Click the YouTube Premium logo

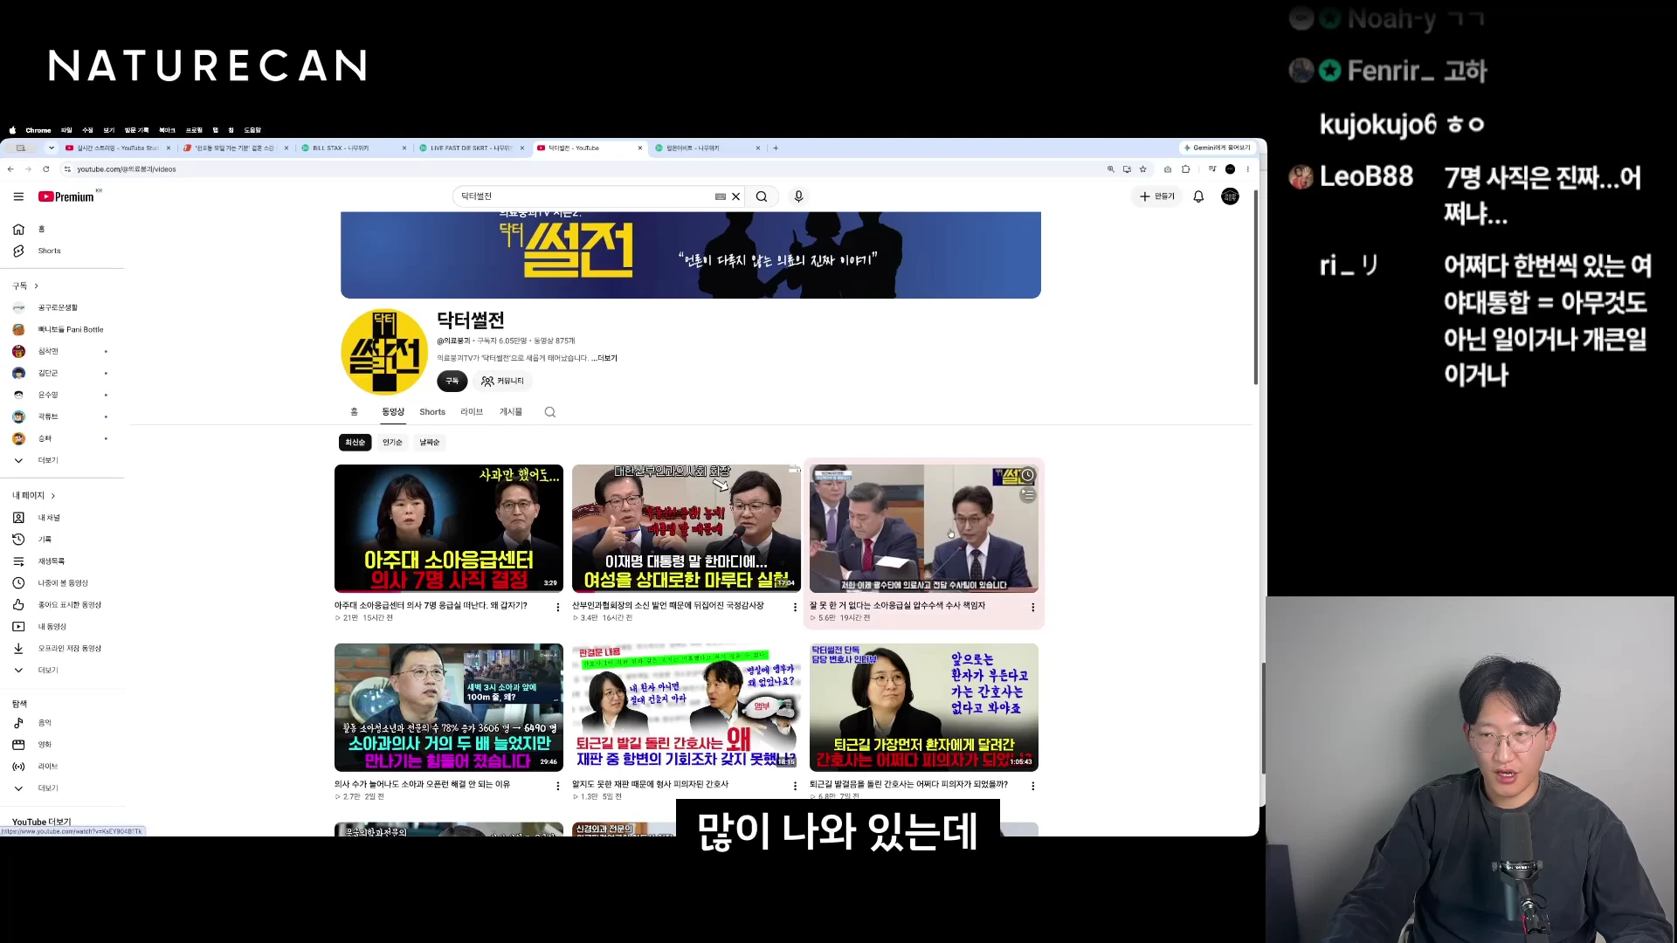[68, 196]
